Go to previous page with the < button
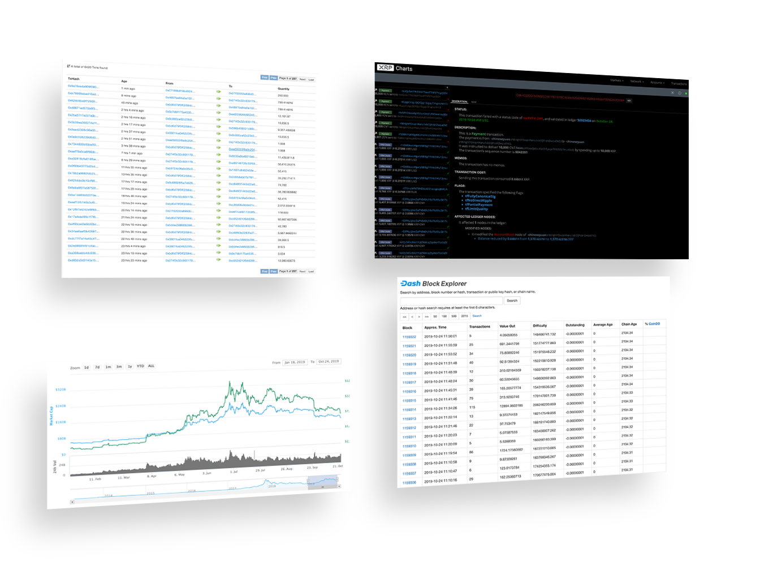760x587 pixels. (412, 316)
